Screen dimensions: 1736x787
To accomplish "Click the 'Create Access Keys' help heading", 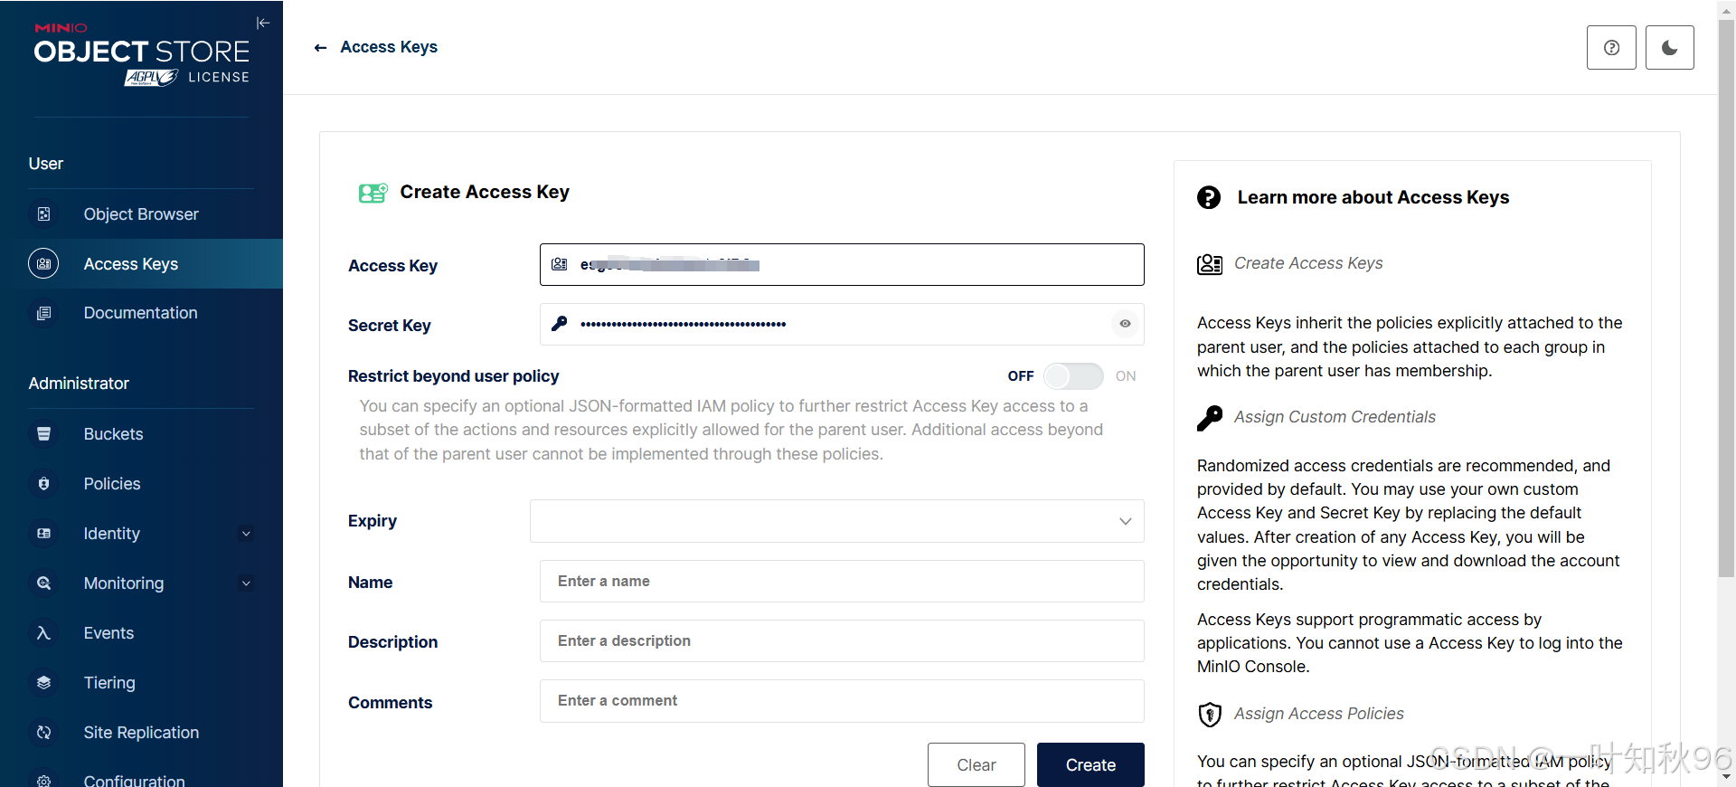I will [x=1308, y=263].
